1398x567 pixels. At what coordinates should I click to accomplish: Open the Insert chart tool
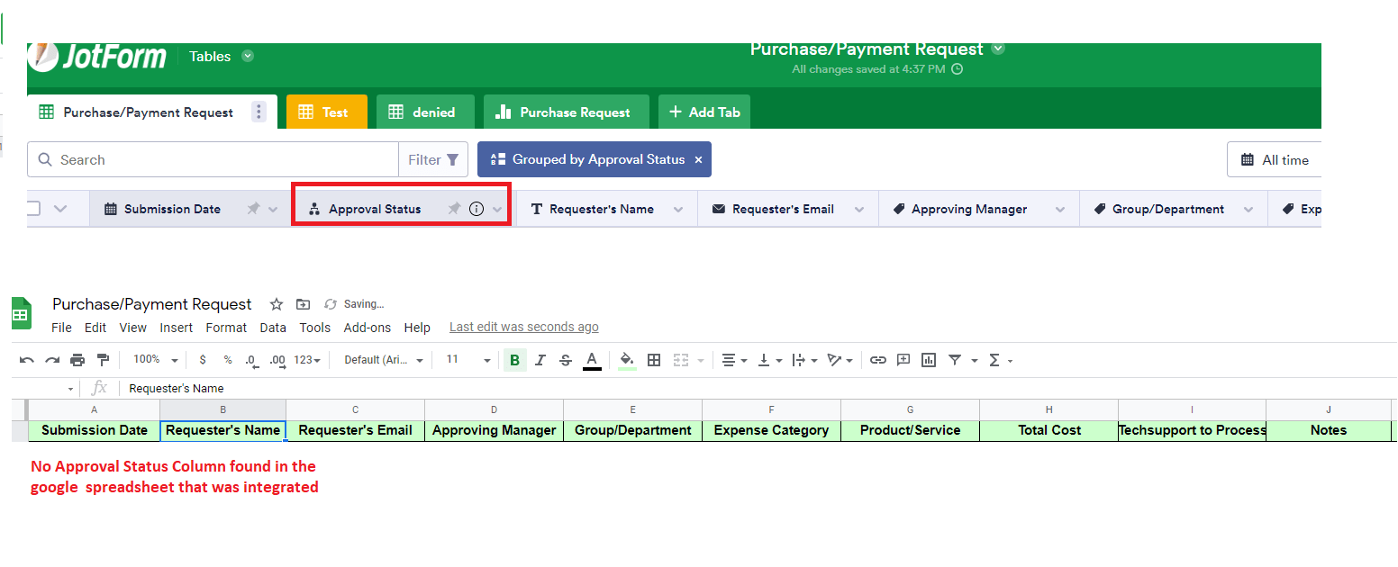point(928,360)
